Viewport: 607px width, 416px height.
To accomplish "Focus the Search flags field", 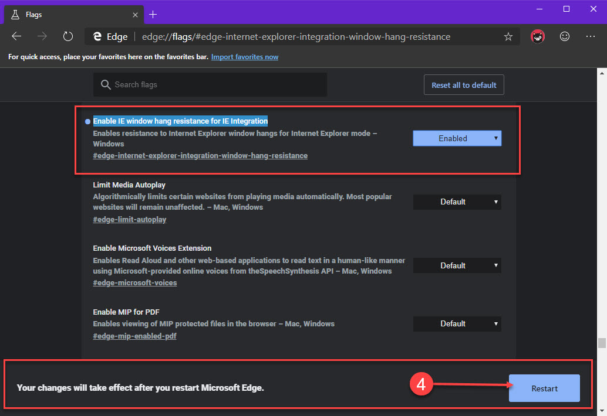I will point(210,84).
